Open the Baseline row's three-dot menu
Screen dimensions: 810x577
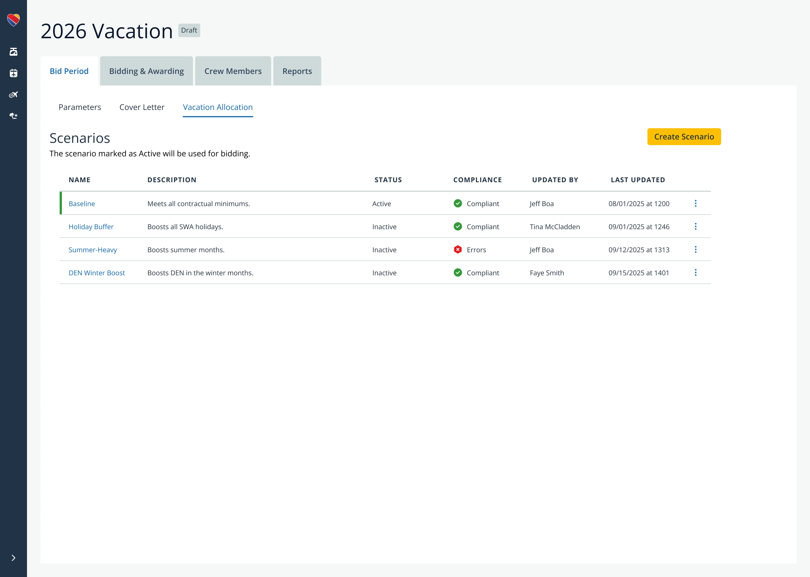[696, 203]
